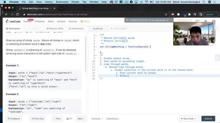Open the Mock nav item

click(x=51, y=21)
